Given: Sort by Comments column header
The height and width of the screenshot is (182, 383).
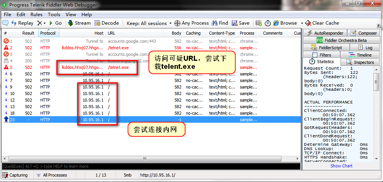Looking at the screenshot, I should click(x=276, y=33).
